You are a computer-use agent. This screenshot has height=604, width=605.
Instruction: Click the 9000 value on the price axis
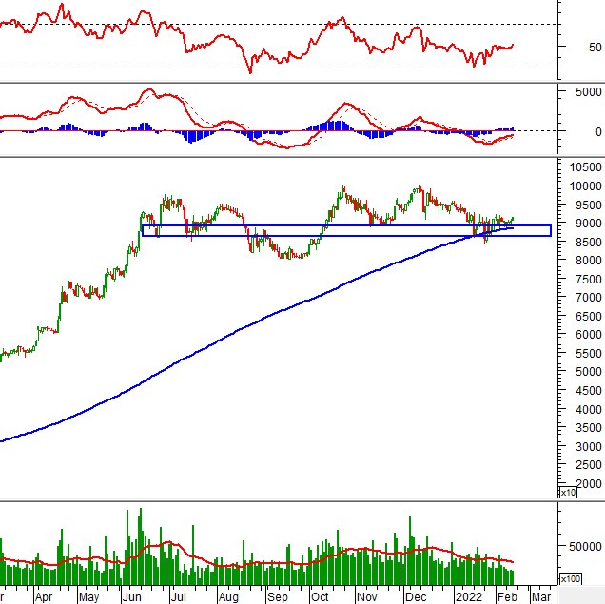click(588, 223)
